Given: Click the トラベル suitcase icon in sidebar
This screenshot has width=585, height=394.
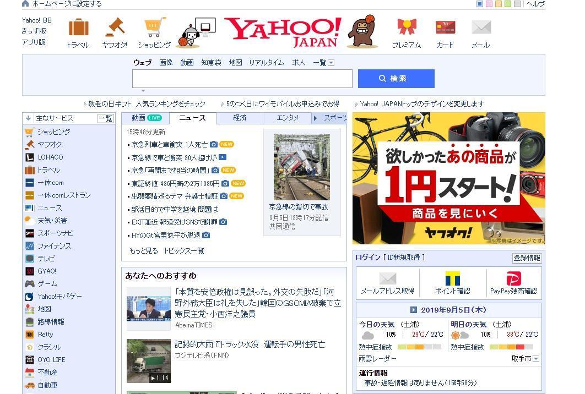Looking at the screenshot, I should 30,170.
